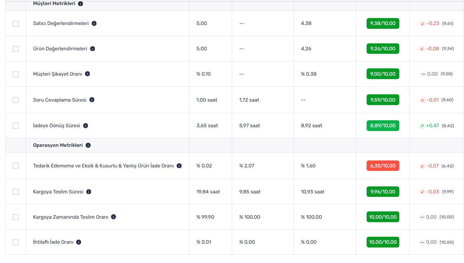Click the red 6,35/10,00 score badge
Image resolution: width=464 pixels, height=263 pixels.
[383, 166]
